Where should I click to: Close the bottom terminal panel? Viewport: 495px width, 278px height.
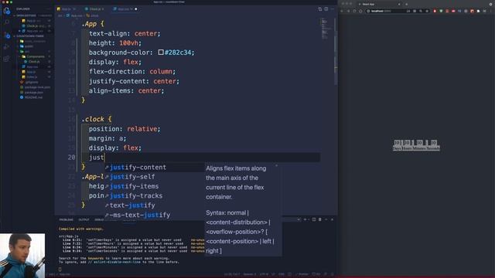[332, 219]
